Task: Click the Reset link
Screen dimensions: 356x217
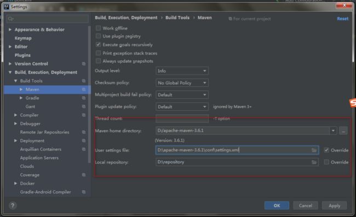Action: 343,19
